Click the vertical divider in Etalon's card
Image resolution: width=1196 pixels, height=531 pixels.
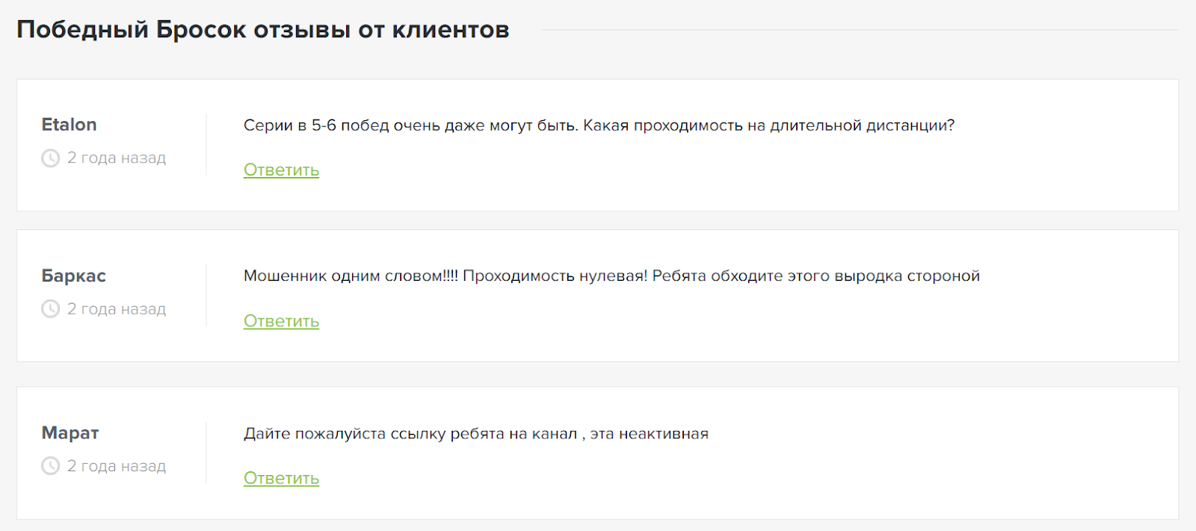pos(206,145)
